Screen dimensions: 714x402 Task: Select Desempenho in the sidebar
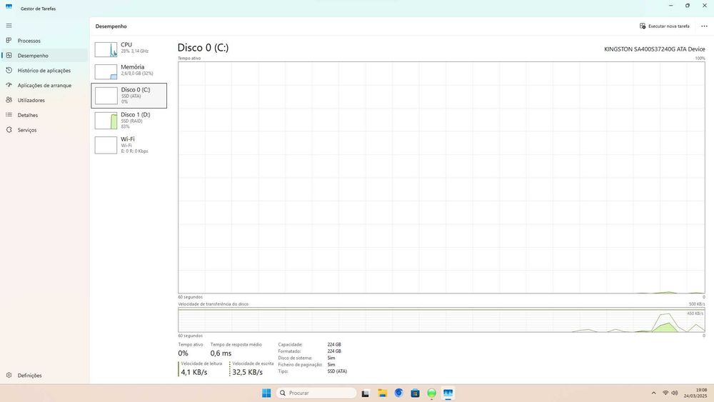pos(44,56)
